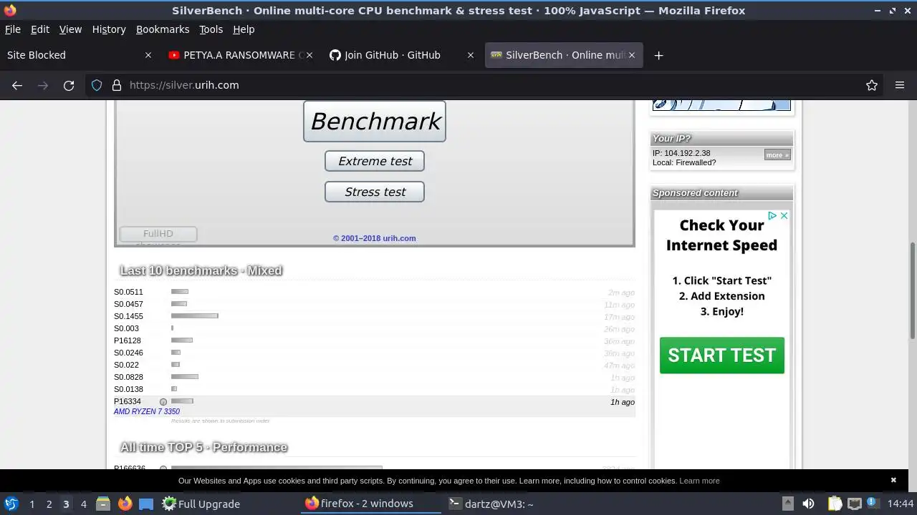The width and height of the screenshot is (917, 515).
Task: Click the circle icon beside P16334
Action: (x=163, y=402)
